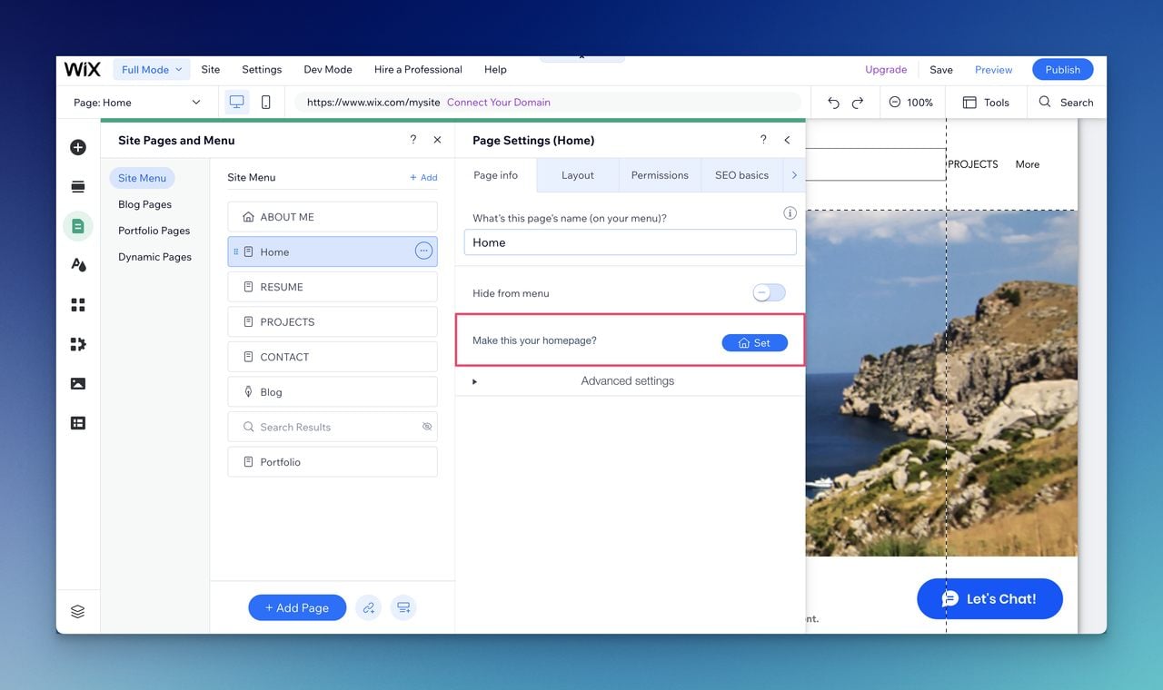This screenshot has height=690, width=1163.
Task: Close the Site Pages and Menu panel
Action: [x=438, y=140]
